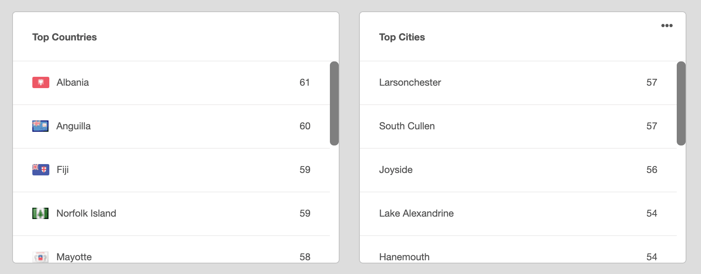Image resolution: width=701 pixels, height=274 pixels.
Task: Click the Top Countries list scrollbar
Action: coord(334,103)
